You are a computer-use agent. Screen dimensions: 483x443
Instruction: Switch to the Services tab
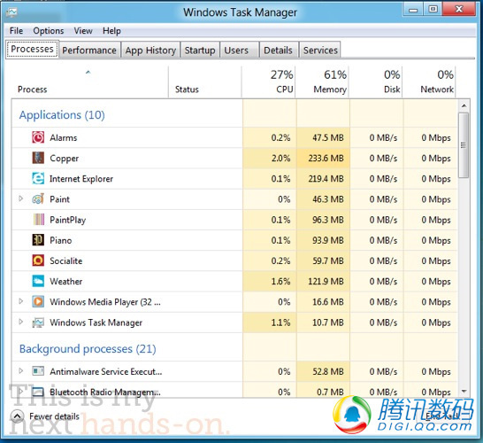click(319, 50)
